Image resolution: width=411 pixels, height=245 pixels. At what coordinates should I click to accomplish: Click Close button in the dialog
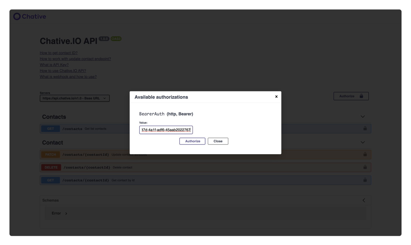(x=218, y=141)
